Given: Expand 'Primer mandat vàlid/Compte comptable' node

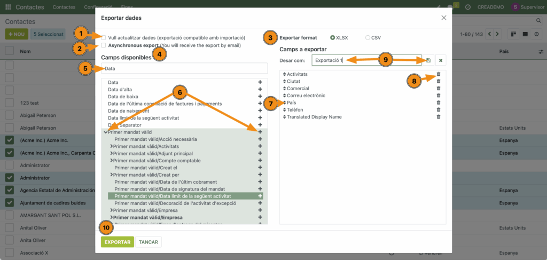Looking at the screenshot, I should pos(112,160).
